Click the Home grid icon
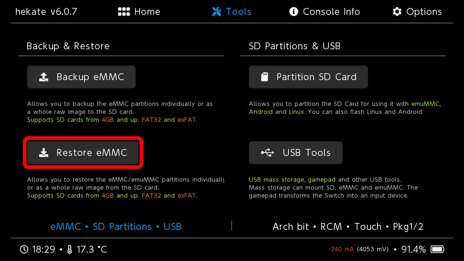Viewport: 464px width, 261px height. (124, 12)
